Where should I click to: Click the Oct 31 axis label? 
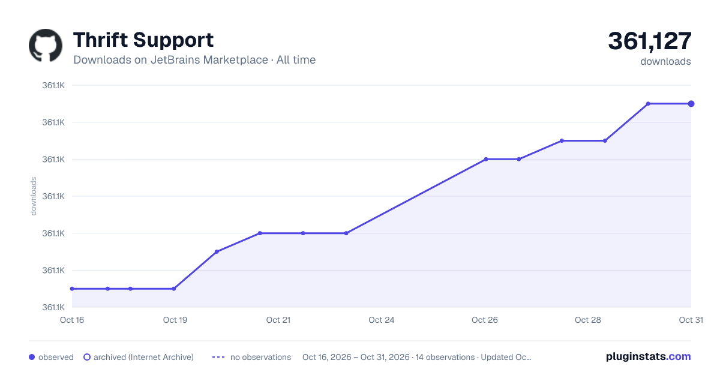pos(691,320)
